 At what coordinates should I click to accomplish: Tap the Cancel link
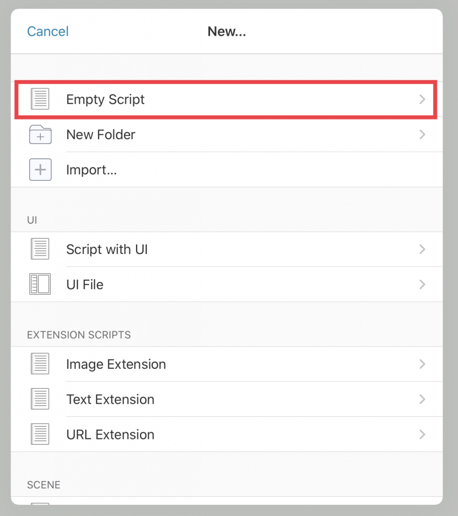[x=48, y=32]
